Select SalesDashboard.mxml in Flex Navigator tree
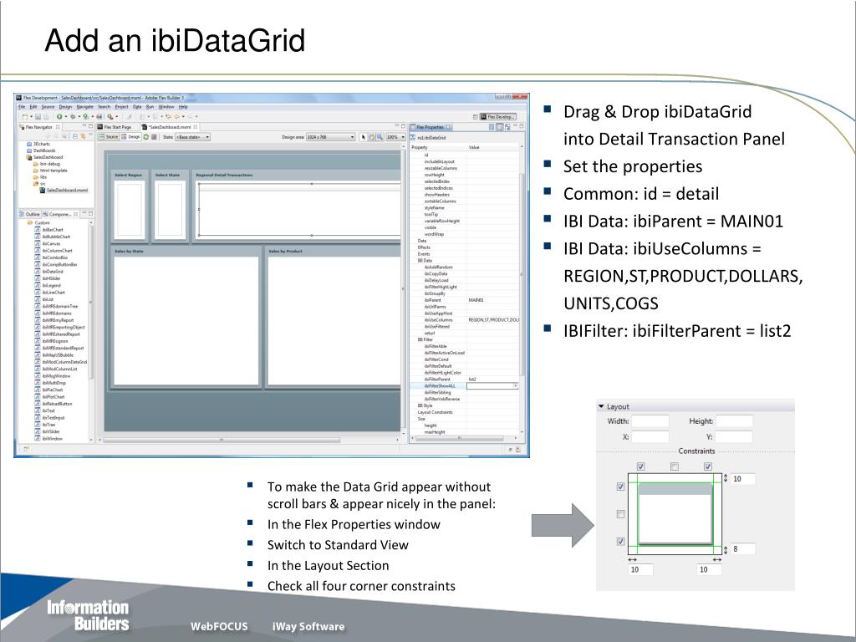856x642 pixels. (64, 190)
